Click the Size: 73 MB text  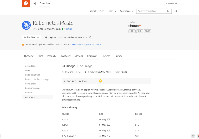pyautogui.click(x=121, y=72)
